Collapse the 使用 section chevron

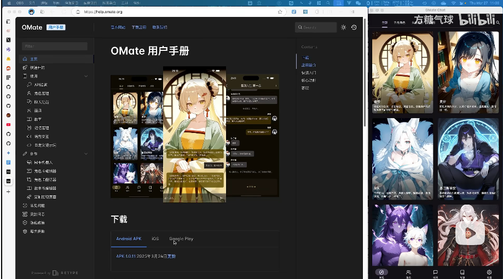86,77
